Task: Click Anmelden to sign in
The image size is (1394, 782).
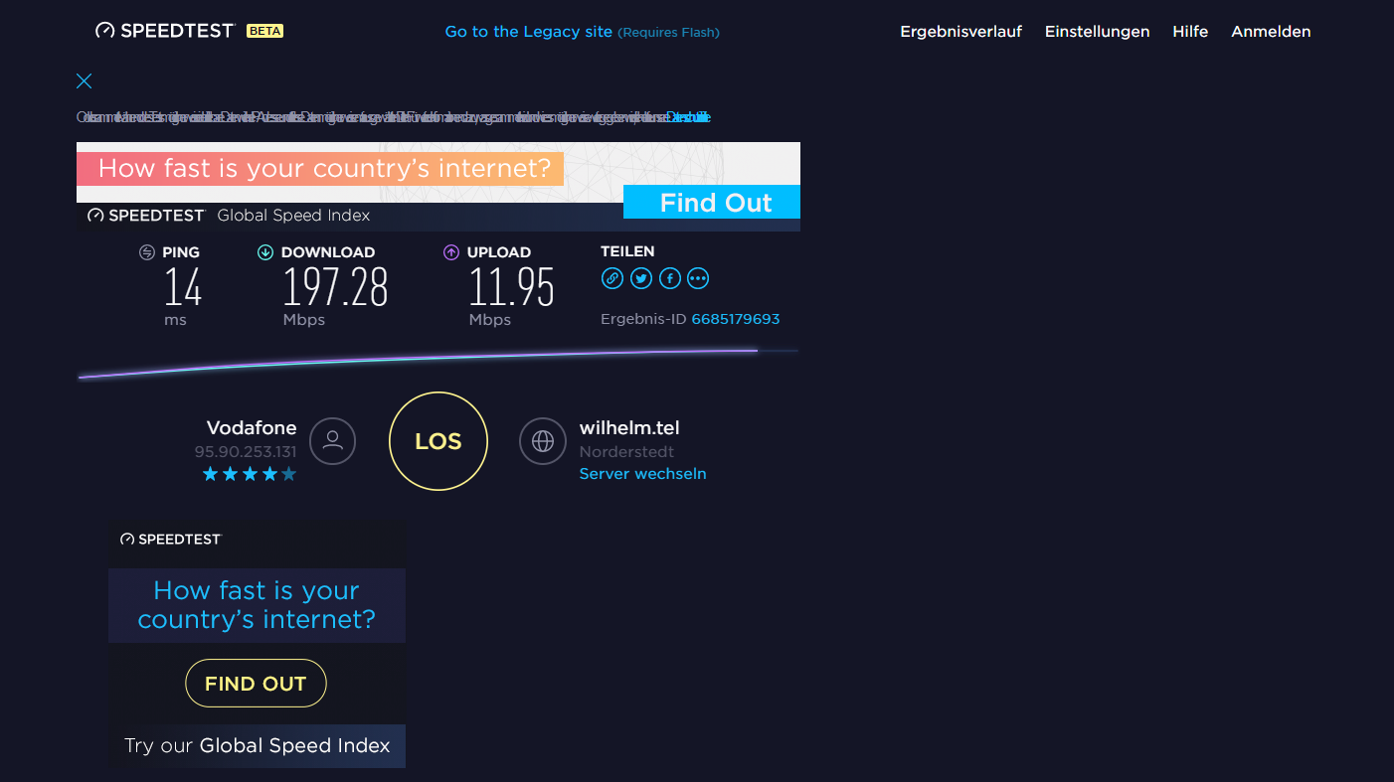Action: tap(1271, 32)
